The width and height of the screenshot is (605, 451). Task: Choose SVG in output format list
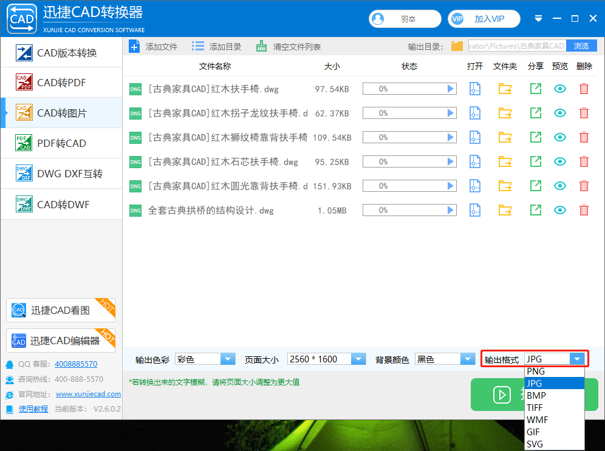tap(555, 444)
